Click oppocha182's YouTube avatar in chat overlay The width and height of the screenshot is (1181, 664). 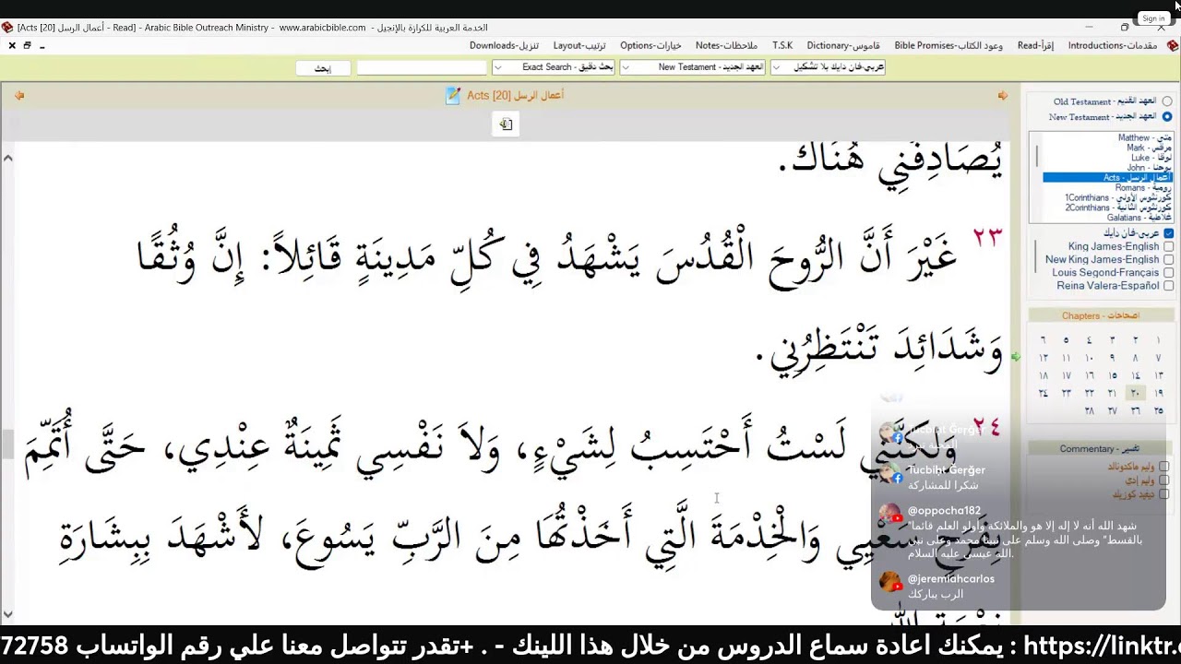[x=890, y=515]
